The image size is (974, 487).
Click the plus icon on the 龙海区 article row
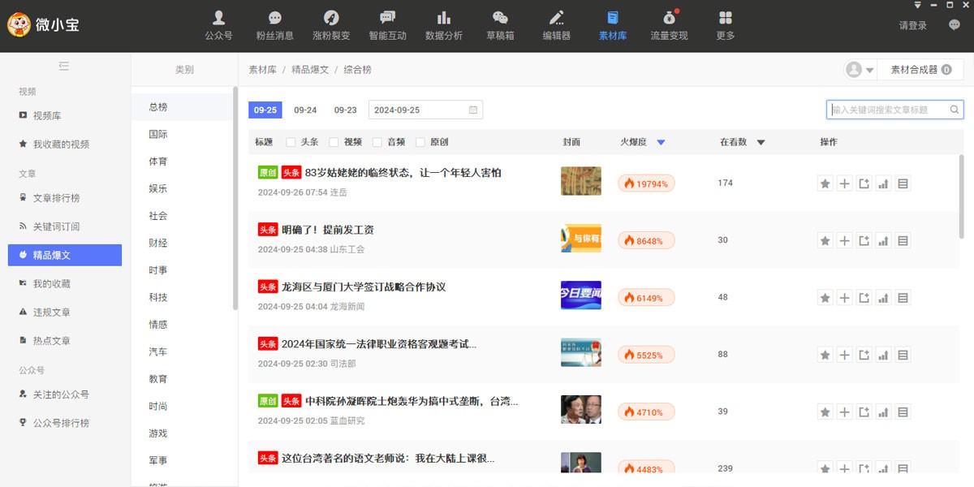tap(844, 297)
